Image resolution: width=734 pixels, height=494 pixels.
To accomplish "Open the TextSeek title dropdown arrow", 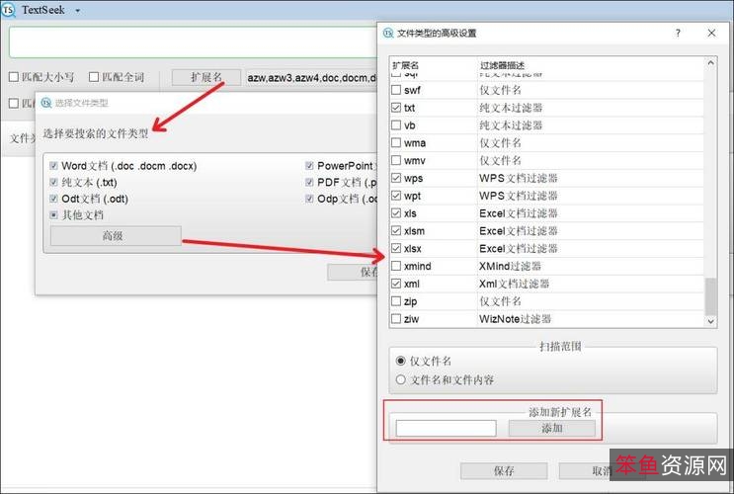I will (x=78, y=11).
